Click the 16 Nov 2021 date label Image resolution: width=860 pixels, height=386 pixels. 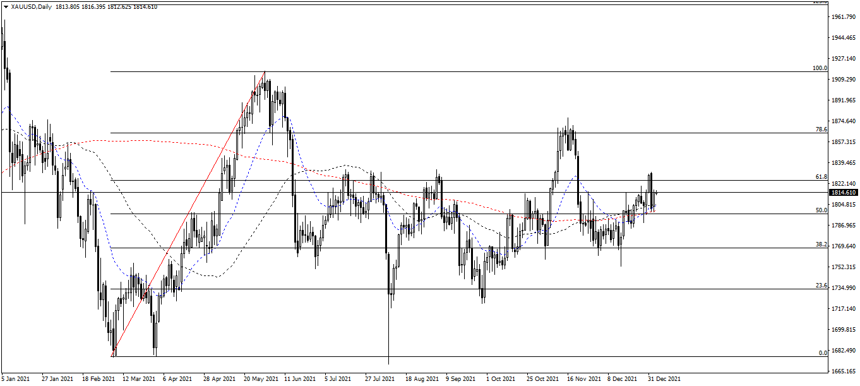583,379
